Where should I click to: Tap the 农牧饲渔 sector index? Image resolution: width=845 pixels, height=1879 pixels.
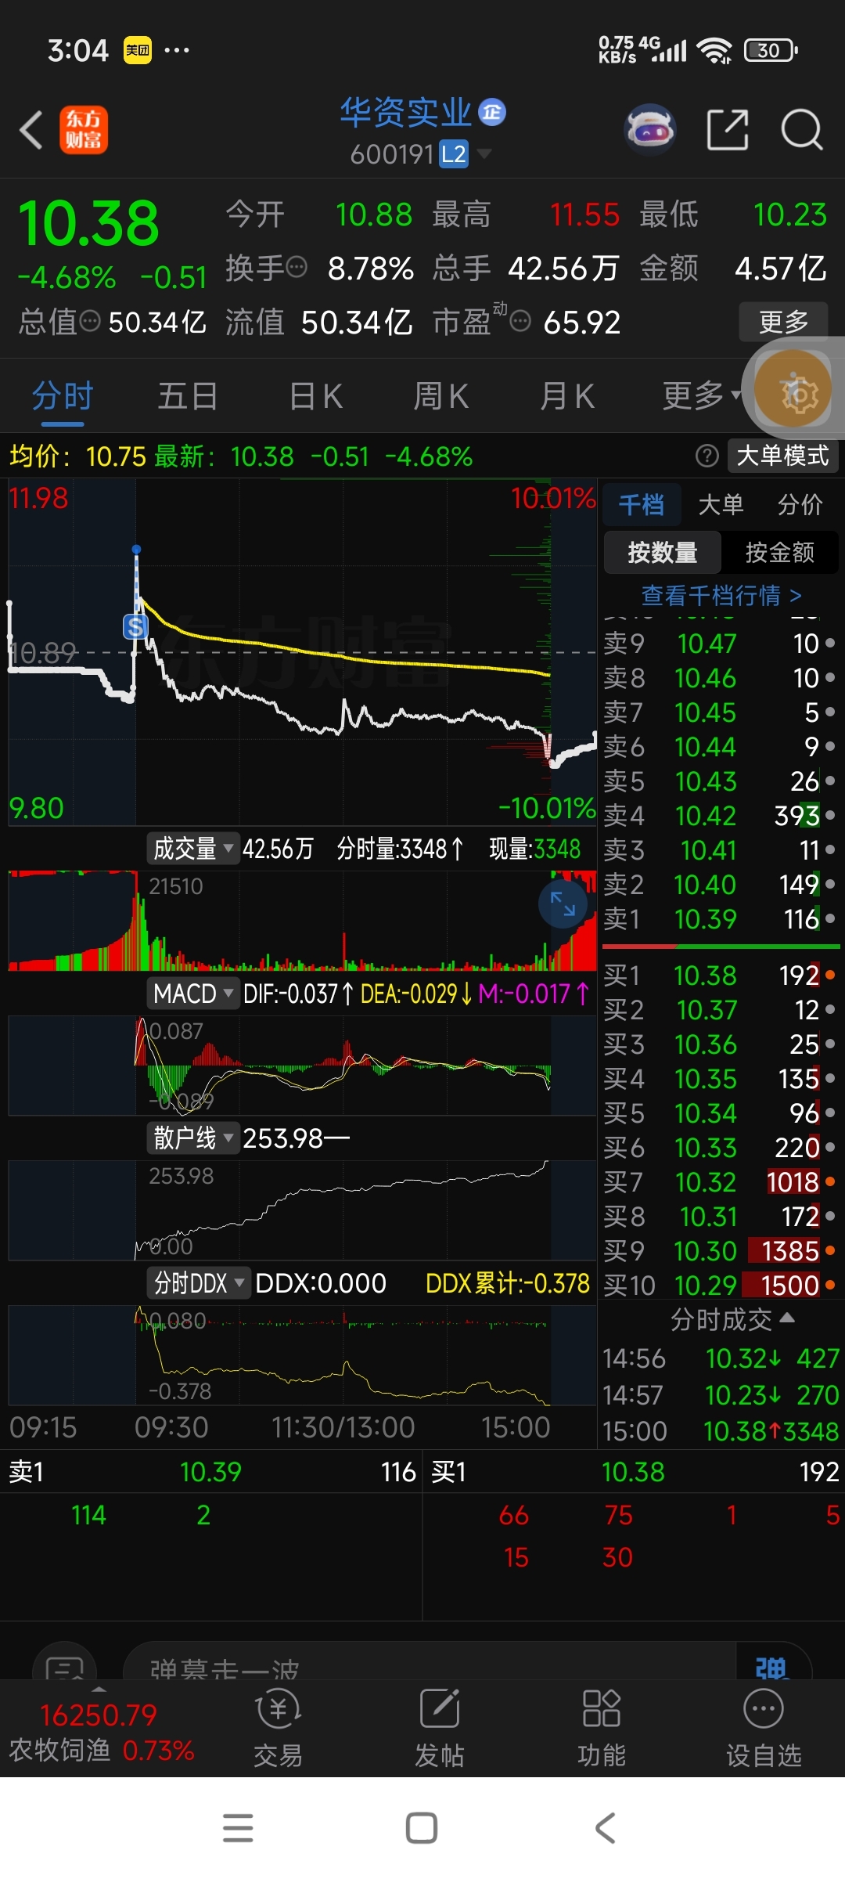(x=102, y=1733)
